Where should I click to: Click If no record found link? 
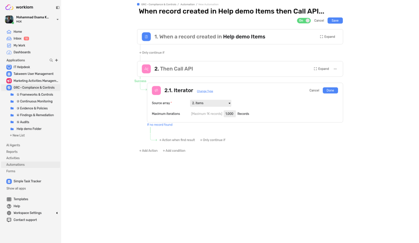pos(160,125)
